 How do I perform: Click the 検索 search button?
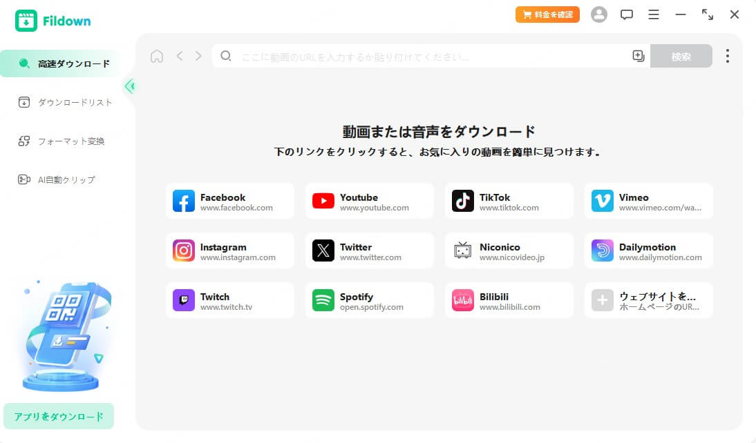681,57
